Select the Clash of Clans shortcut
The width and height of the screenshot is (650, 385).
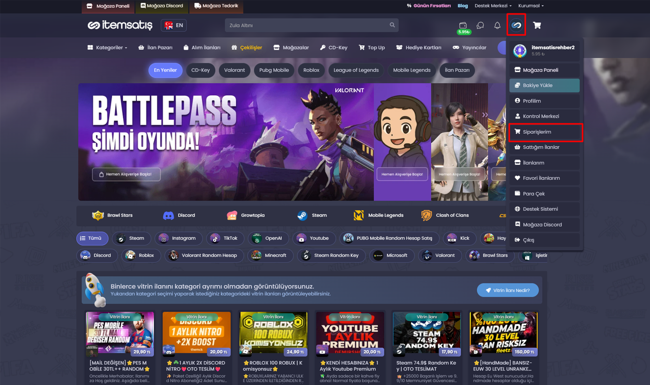pyautogui.click(x=445, y=215)
